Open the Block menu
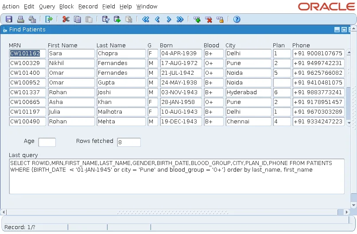This screenshot has width=357, height=234. point(66,7)
